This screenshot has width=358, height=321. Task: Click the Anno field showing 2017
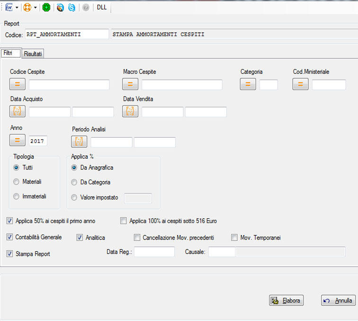[38, 141]
